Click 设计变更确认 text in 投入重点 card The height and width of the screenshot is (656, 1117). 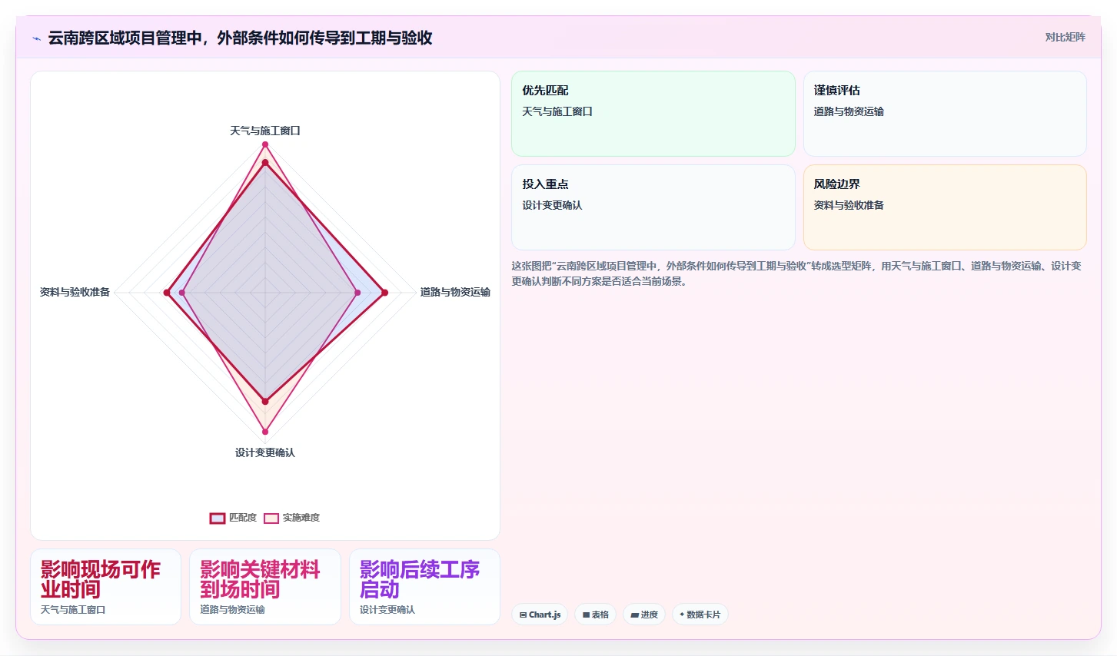[x=552, y=205]
